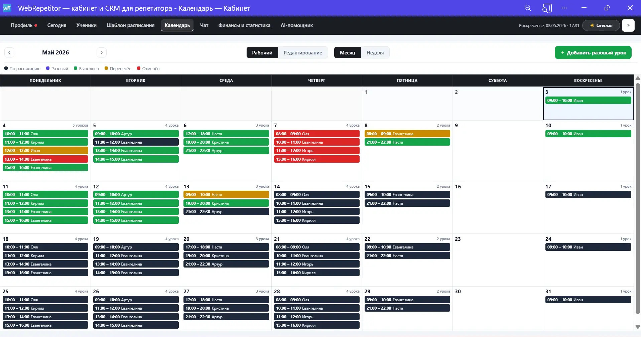Click the WebRepetitor app logo icon

tap(7, 8)
